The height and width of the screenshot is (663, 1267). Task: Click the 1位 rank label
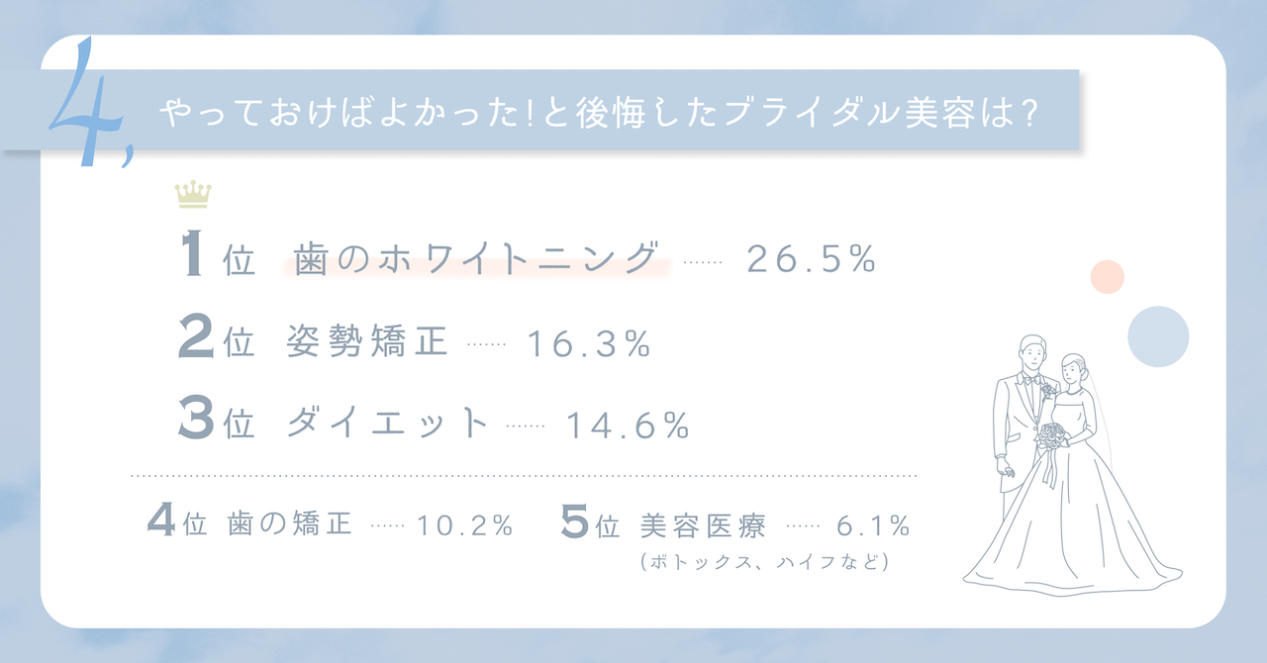click(x=218, y=259)
